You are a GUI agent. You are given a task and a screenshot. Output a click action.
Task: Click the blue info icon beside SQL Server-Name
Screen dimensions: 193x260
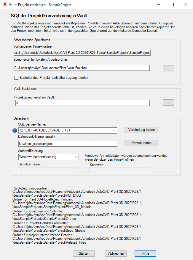pos(15,131)
